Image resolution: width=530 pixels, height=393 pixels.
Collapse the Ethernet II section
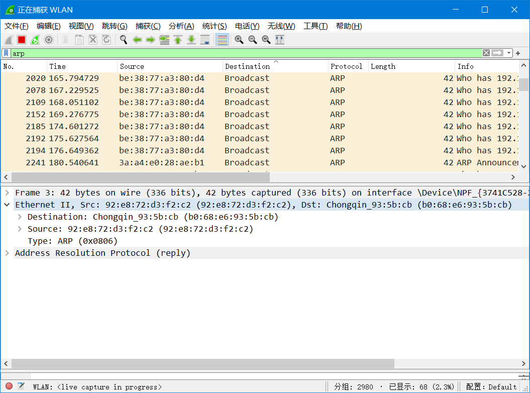(7, 205)
